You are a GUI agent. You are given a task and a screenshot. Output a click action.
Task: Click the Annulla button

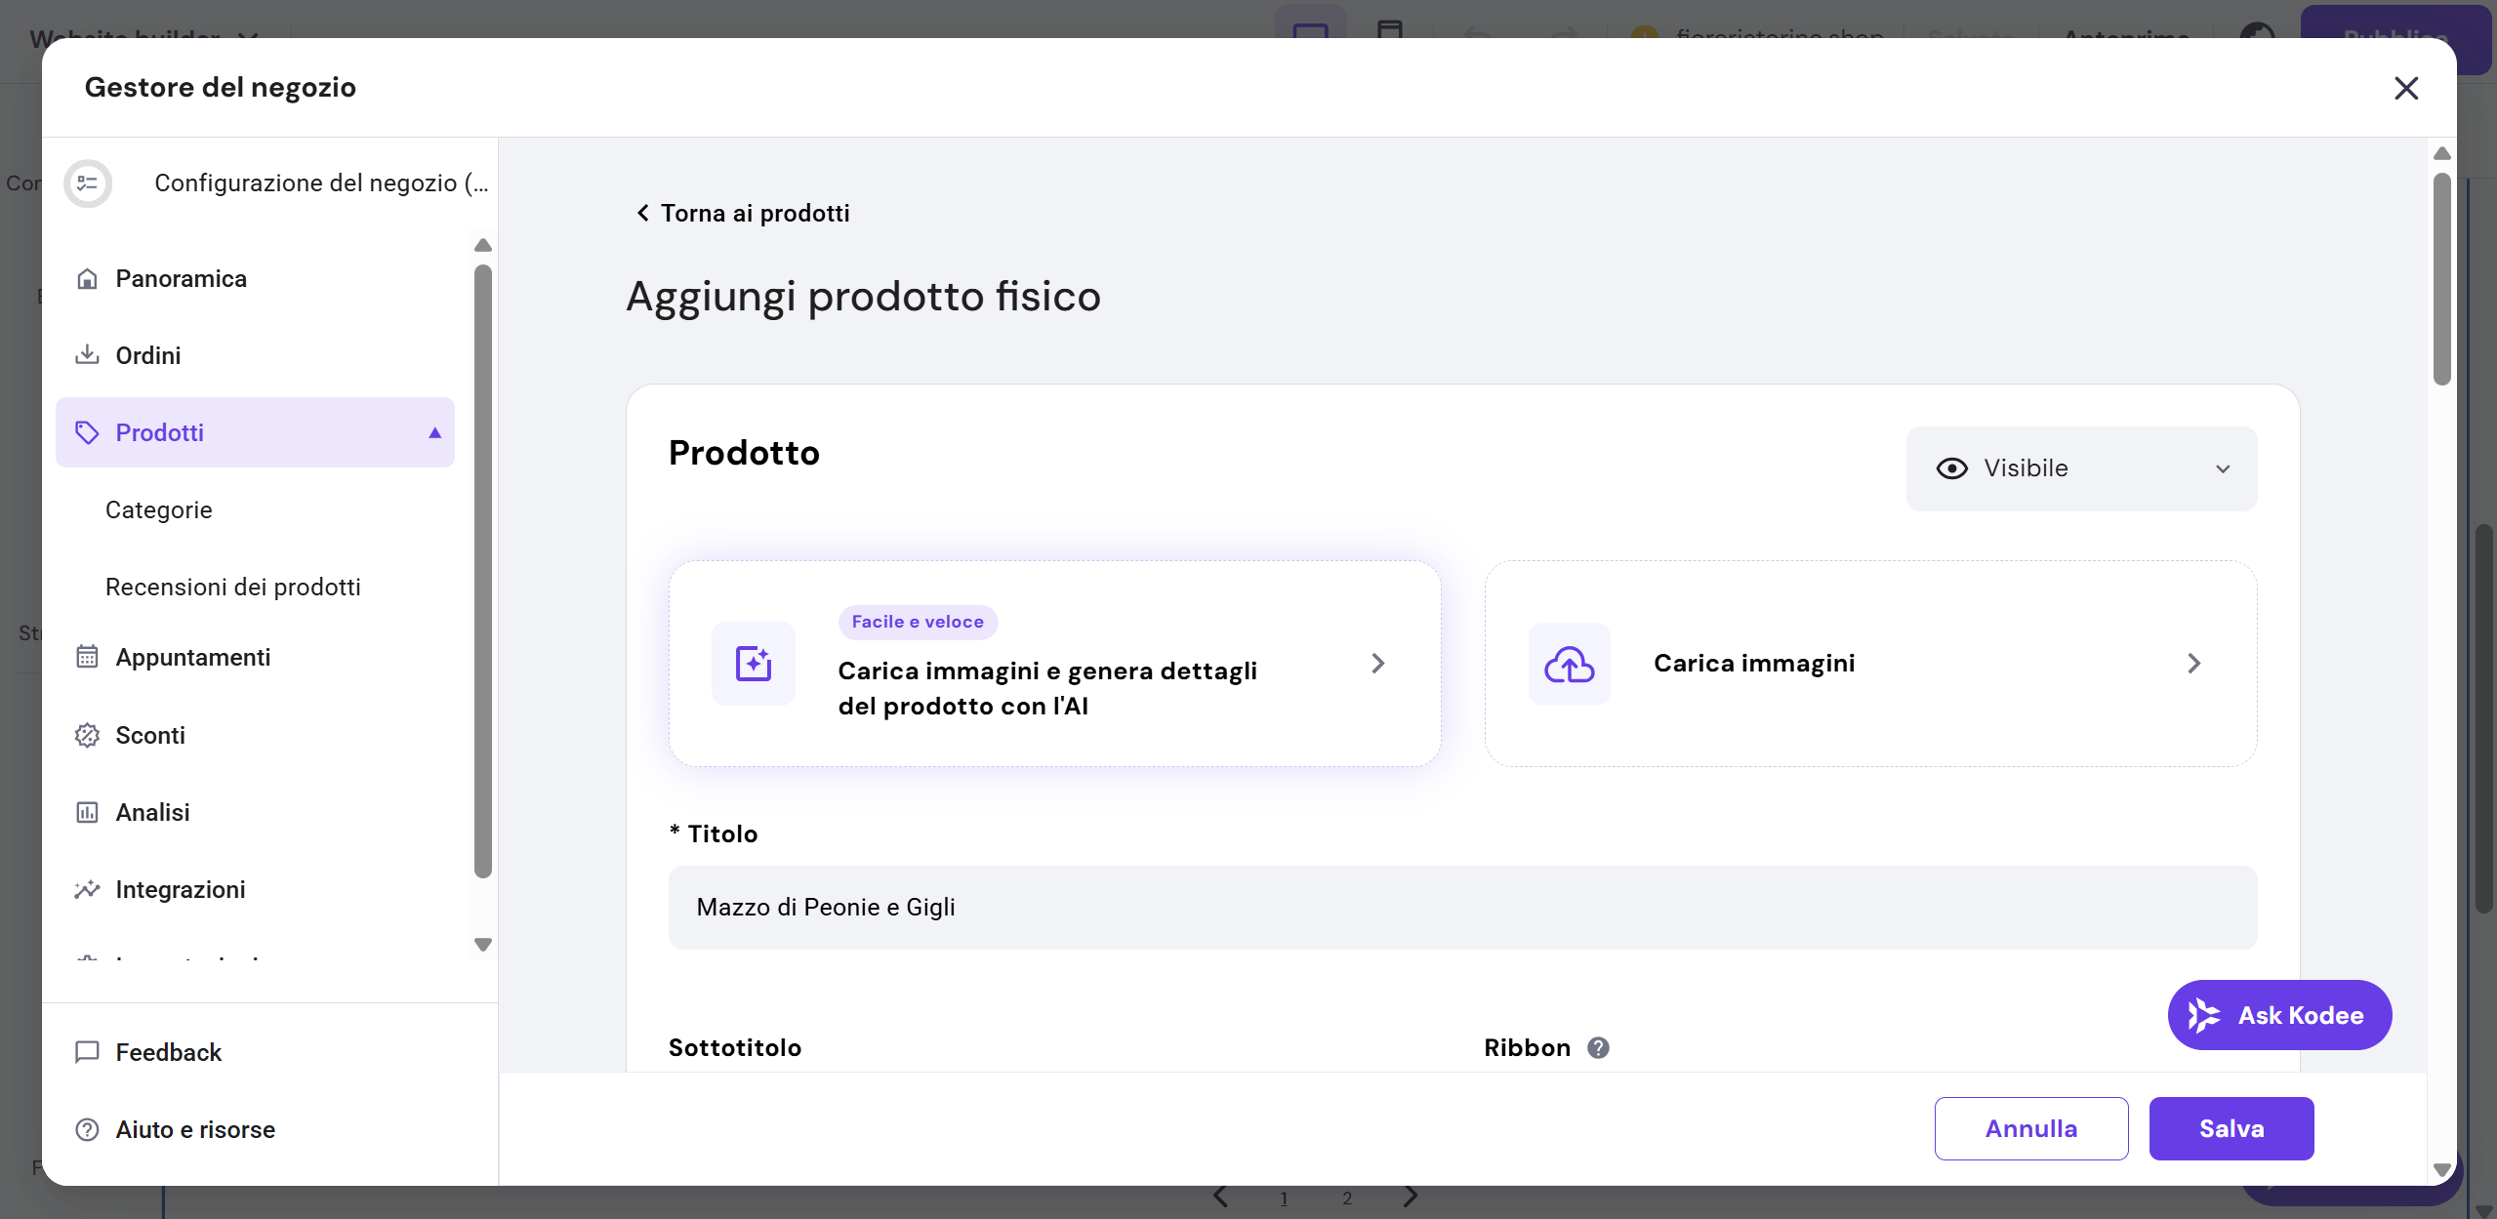coord(2030,1128)
